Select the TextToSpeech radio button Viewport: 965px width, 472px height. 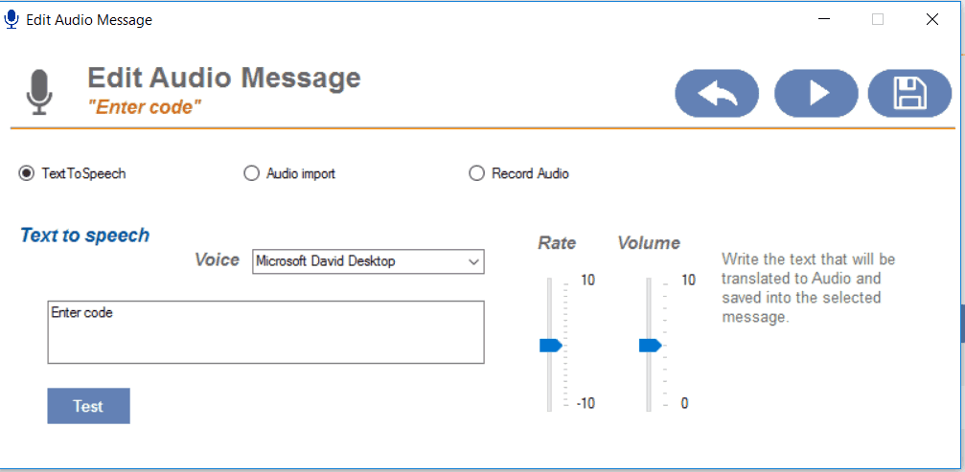27,173
